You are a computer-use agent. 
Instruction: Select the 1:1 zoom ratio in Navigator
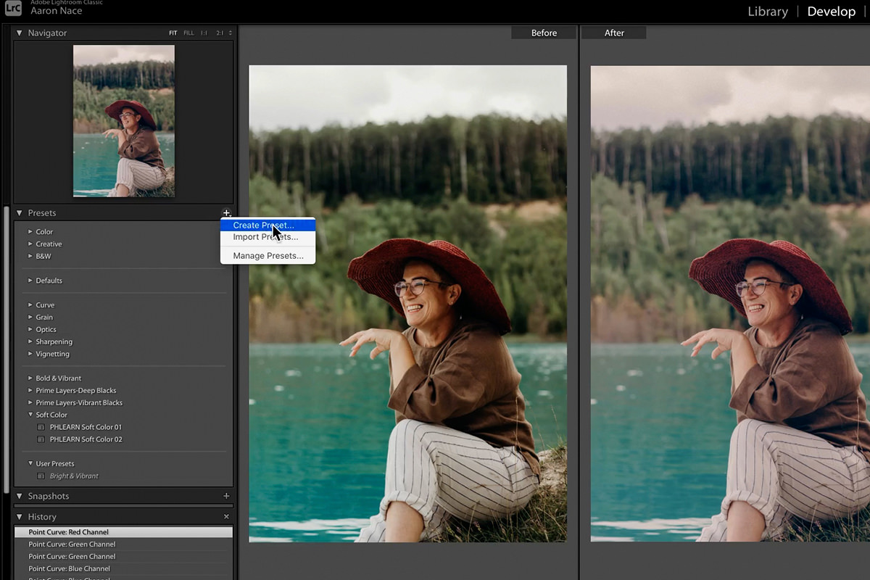[205, 33]
